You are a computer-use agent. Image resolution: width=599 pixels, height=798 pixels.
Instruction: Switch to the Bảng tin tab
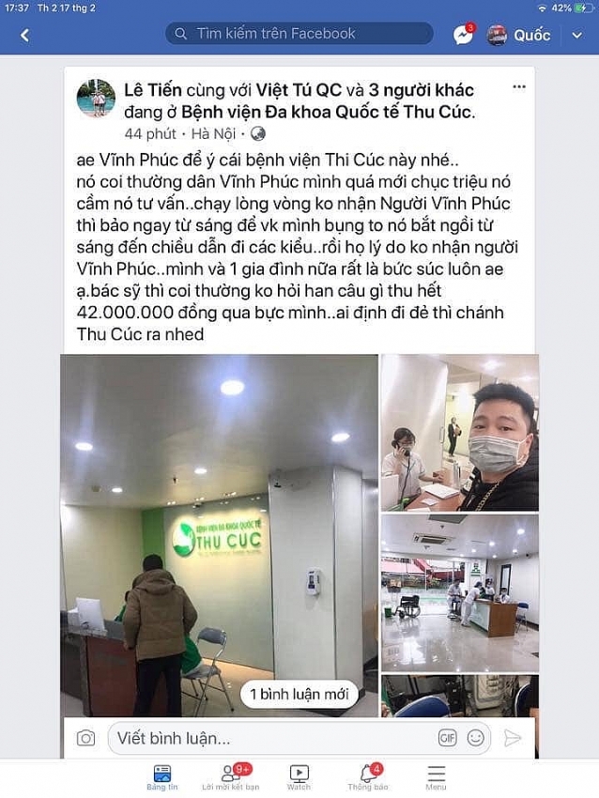(x=162, y=777)
